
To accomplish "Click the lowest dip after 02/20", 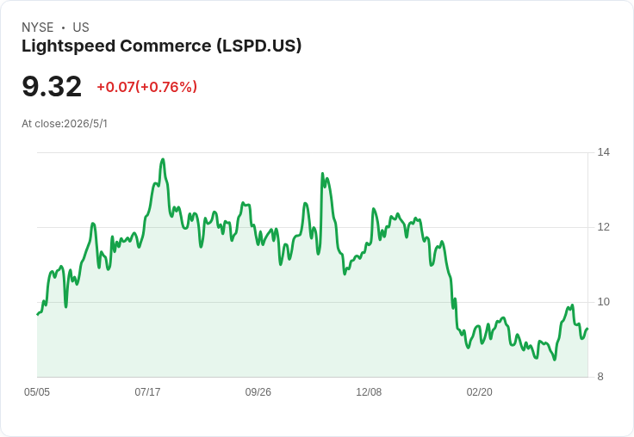I will click(x=555, y=359).
